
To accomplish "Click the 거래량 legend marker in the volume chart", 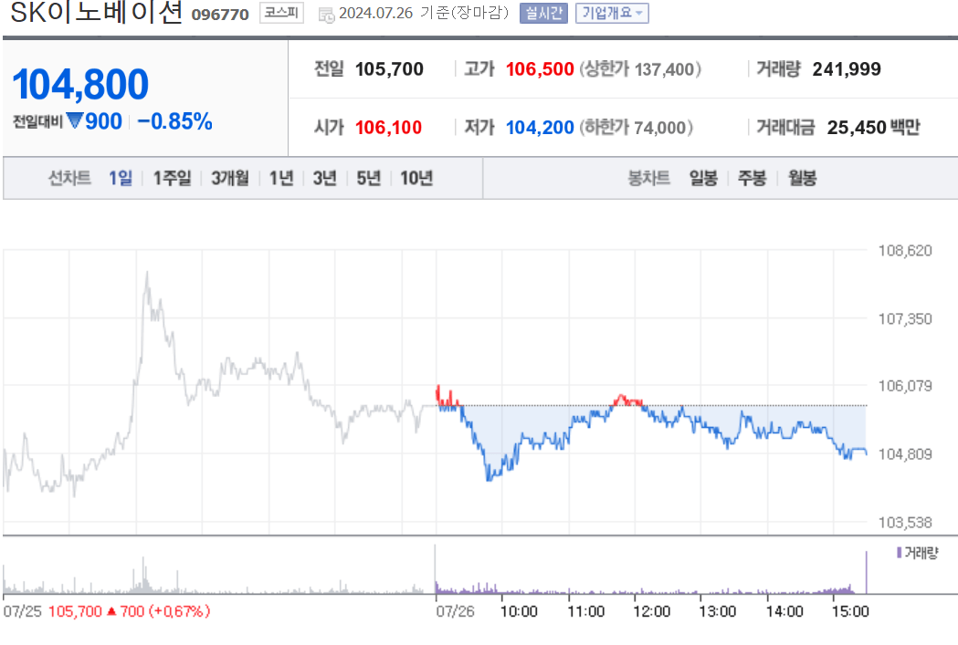I will [900, 552].
